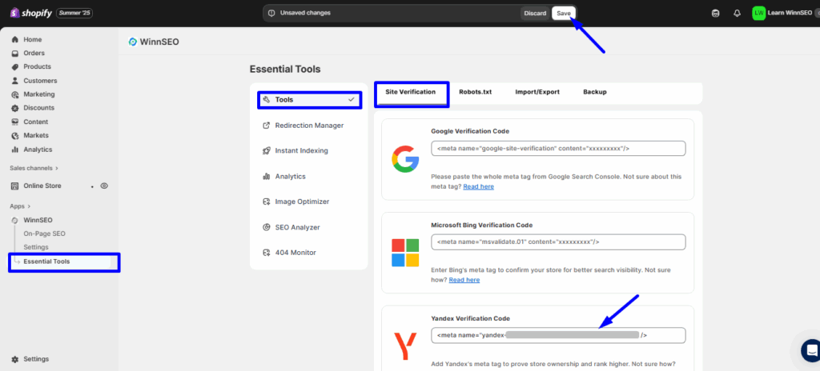Screen dimensions: 820x371
Task: Click the Tools wrench icon
Action: 266,99
